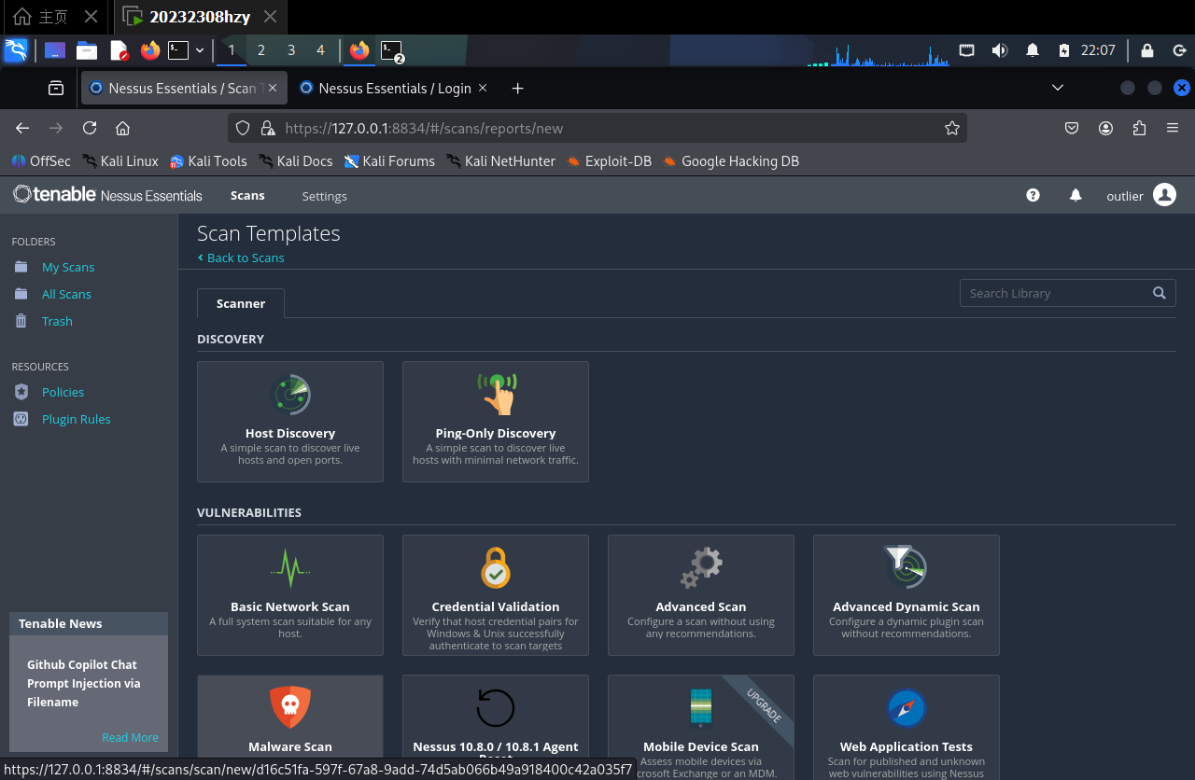Read More on Tenable News
This screenshot has width=1195, height=780.
tap(130, 737)
